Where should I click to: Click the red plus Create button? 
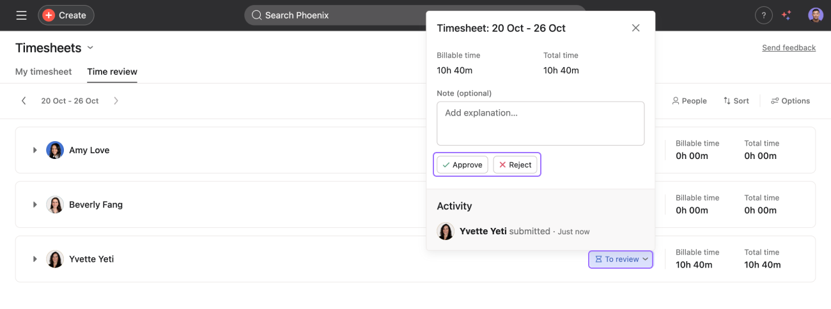[x=66, y=15]
